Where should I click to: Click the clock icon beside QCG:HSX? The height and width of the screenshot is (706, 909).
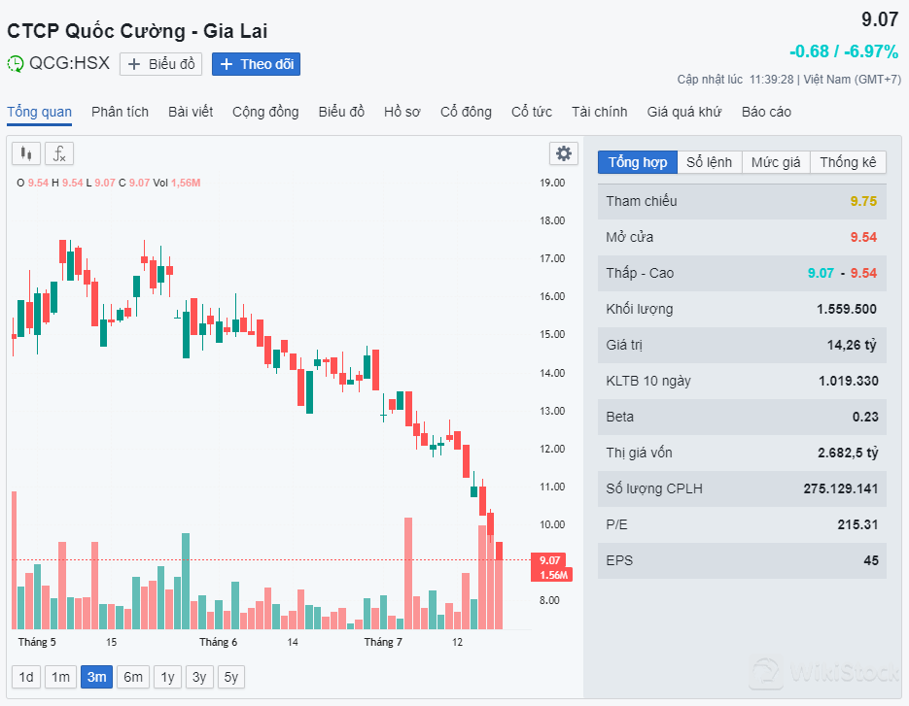(x=16, y=64)
